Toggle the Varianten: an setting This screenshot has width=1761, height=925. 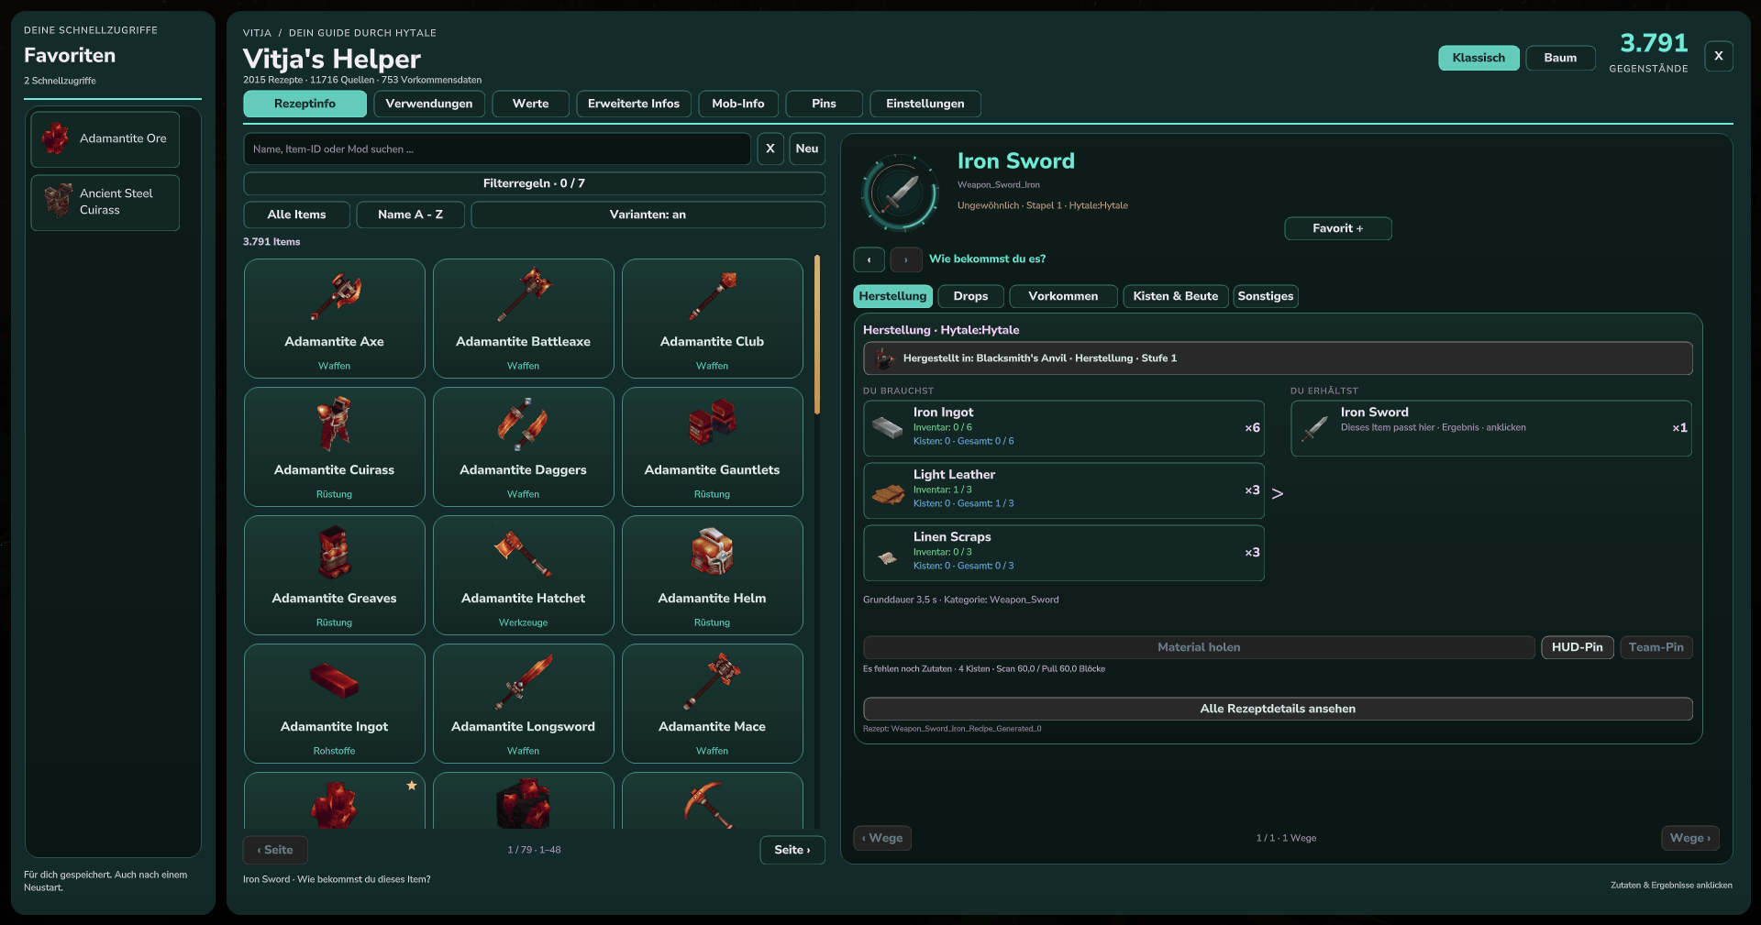pyautogui.click(x=648, y=215)
